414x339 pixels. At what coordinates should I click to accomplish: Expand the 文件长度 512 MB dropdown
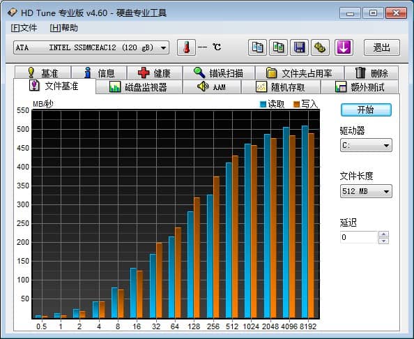pos(366,191)
